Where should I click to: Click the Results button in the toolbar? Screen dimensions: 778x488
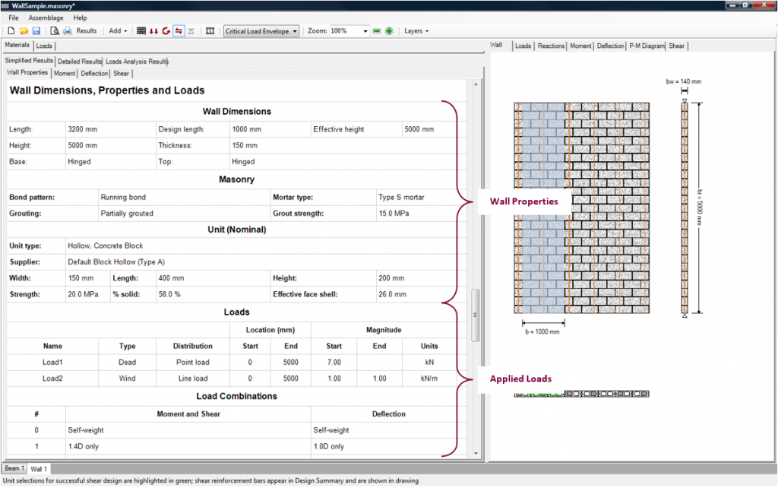pyautogui.click(x=86, y=31)
